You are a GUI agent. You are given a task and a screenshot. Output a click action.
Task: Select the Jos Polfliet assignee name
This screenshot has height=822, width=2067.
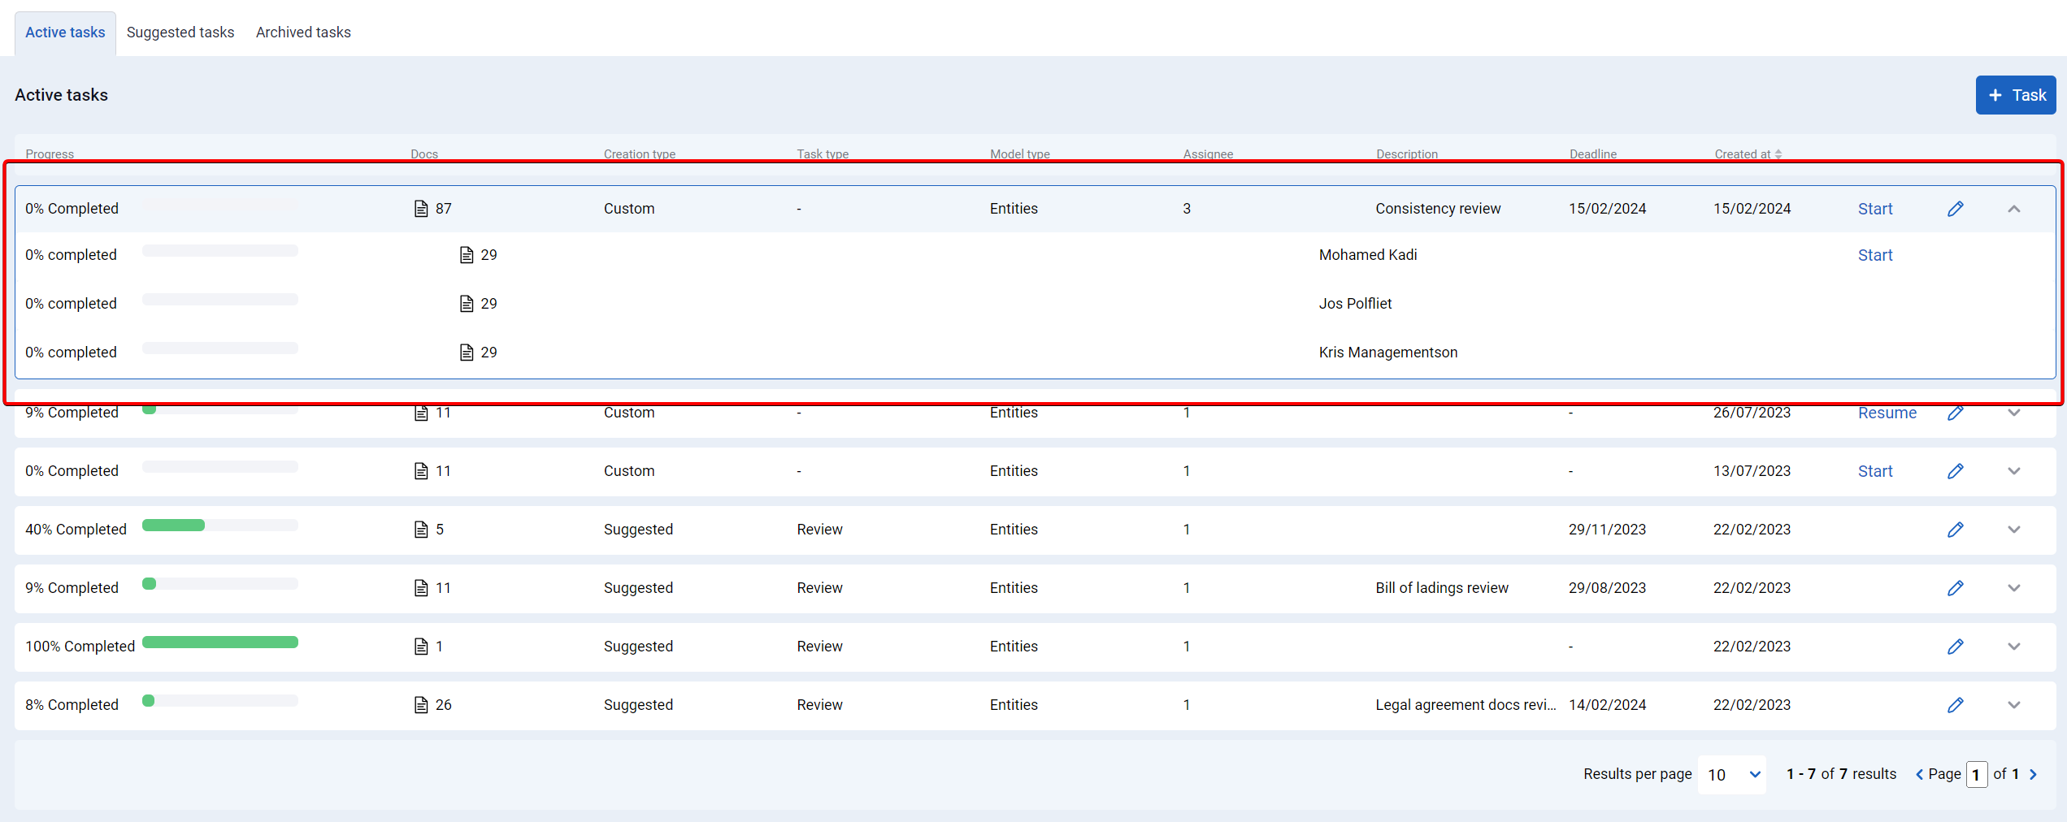pos(1355,304)
